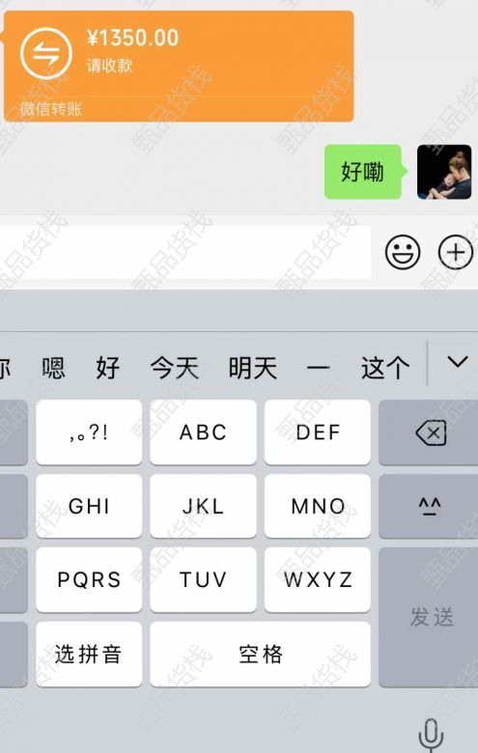Tap the plus more-options icon

[455, 252]
